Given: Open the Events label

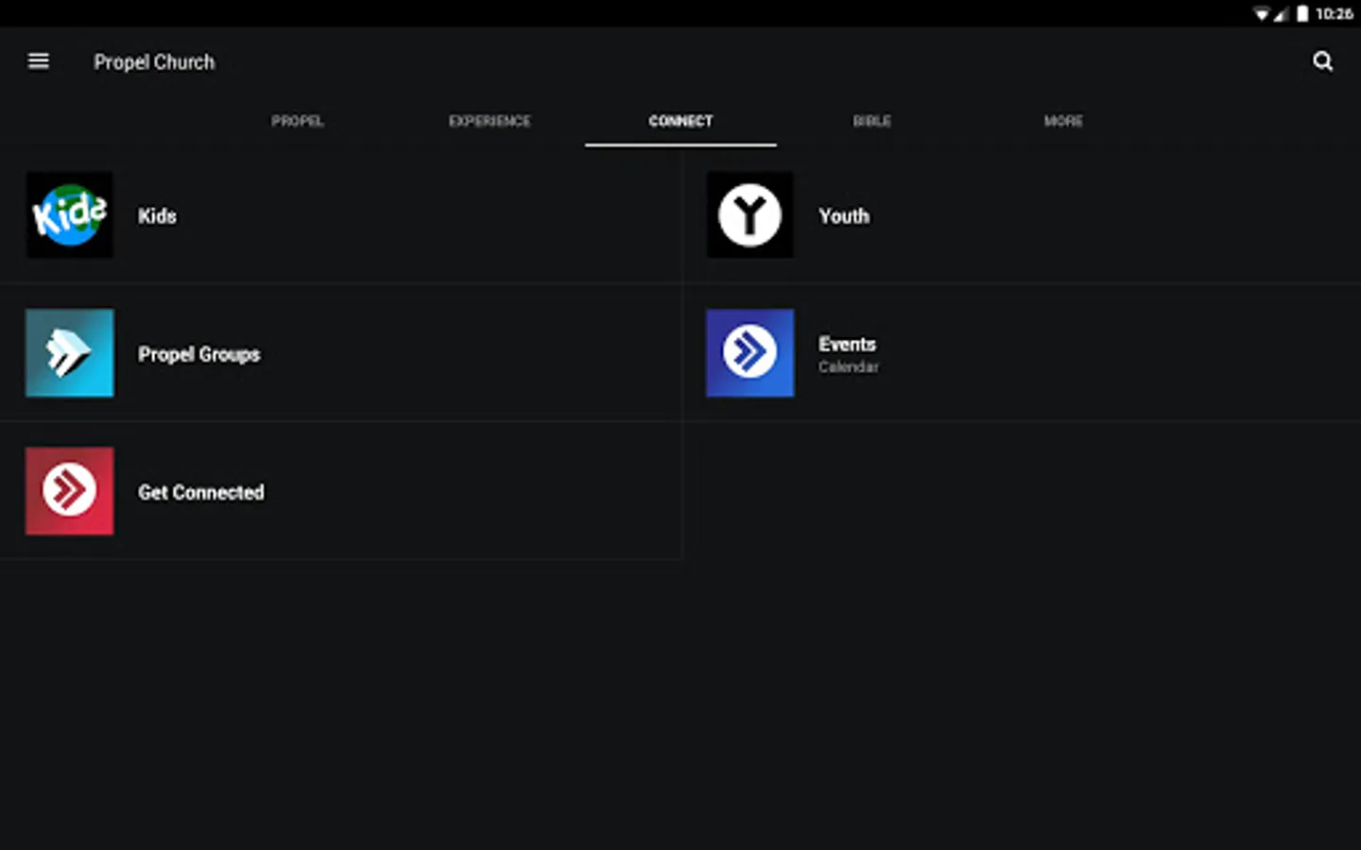Looking at the screenshot, I should 847,344.
